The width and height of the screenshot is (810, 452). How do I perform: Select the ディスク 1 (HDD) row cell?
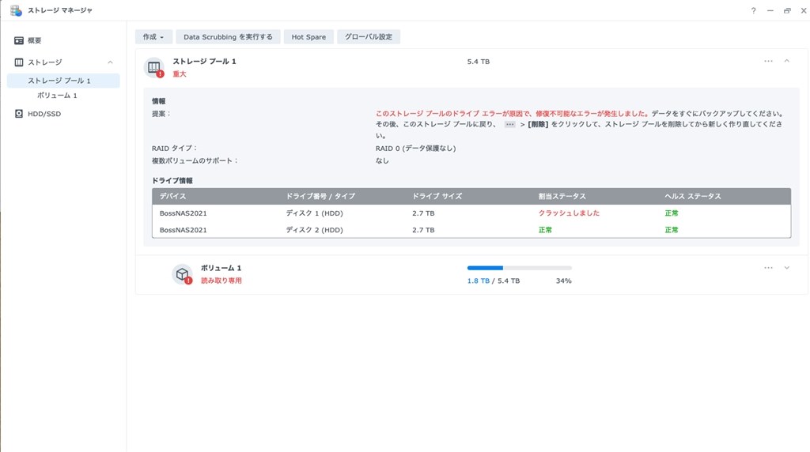click(314, 213)
